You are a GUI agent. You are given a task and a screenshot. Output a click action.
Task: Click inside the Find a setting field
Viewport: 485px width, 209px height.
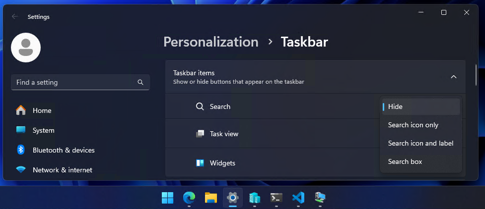(80, 82)
